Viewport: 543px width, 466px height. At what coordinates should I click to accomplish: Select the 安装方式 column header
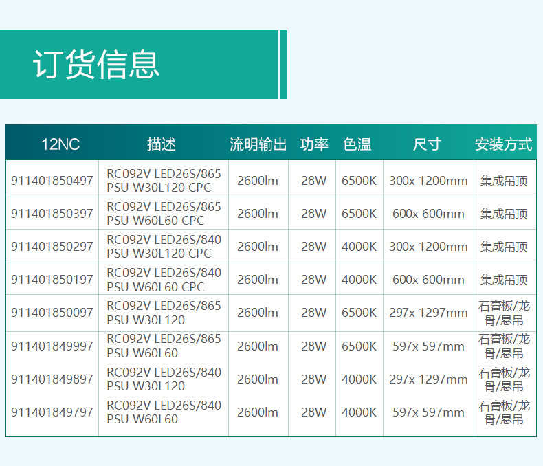[x=503, y=144]
